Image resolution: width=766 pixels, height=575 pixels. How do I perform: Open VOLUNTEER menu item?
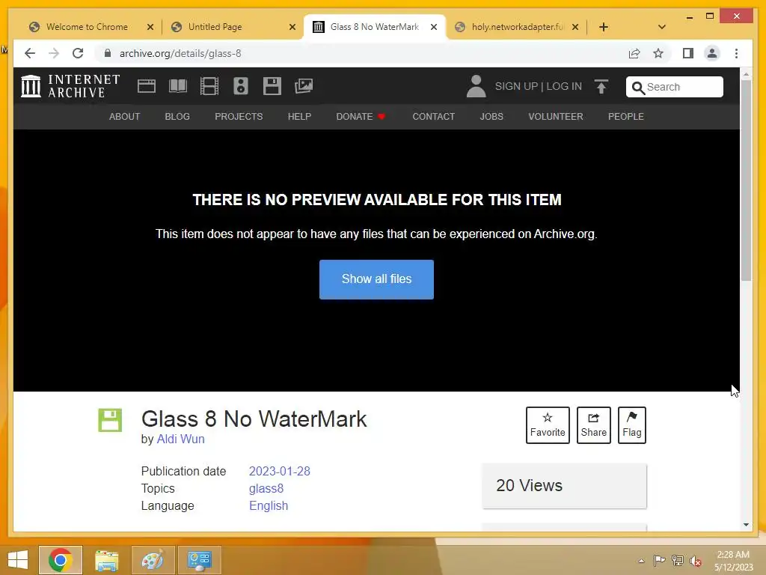click(x=556, y=116)
